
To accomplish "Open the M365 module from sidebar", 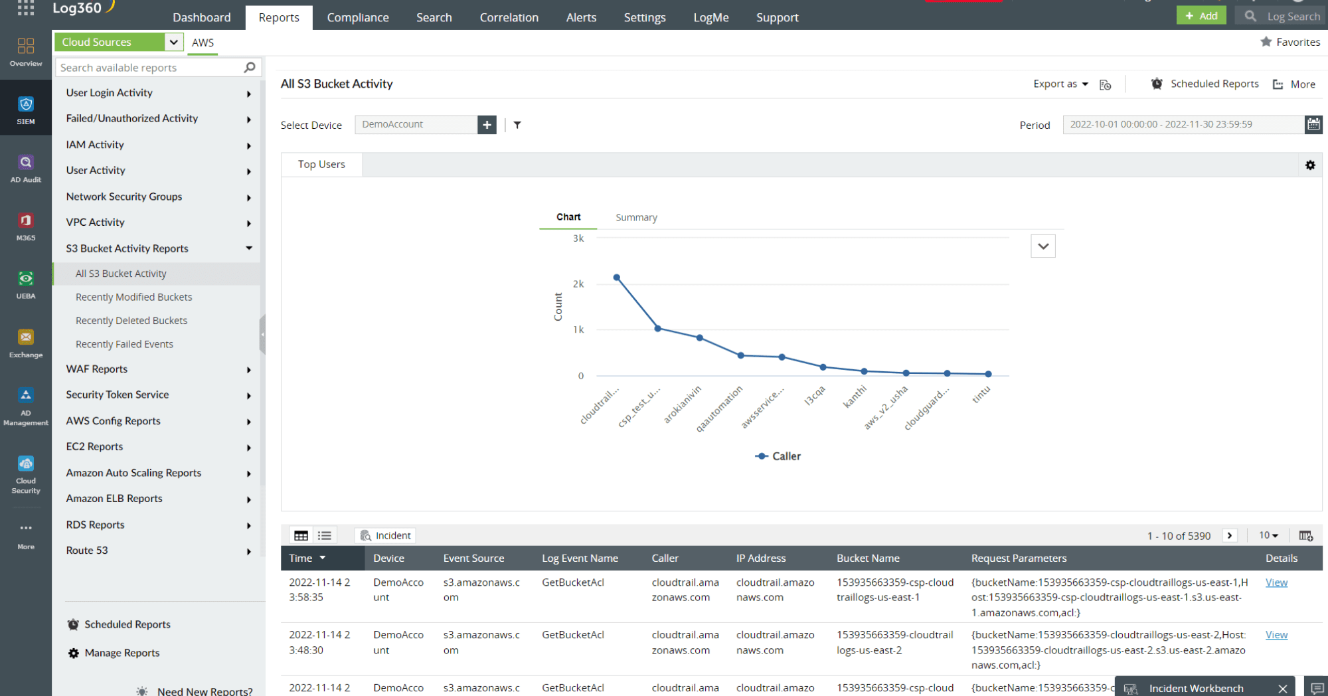I will point(25,223).
